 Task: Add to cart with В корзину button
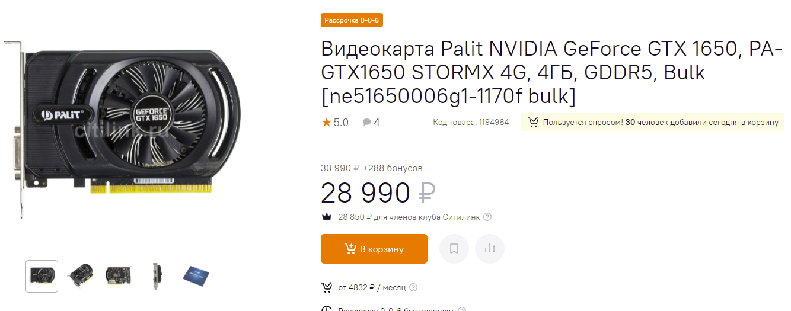pyautogui.click(x=374, y=249)
